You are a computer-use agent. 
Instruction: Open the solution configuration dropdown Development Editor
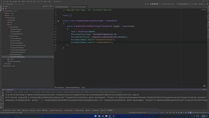coord(168,4)
